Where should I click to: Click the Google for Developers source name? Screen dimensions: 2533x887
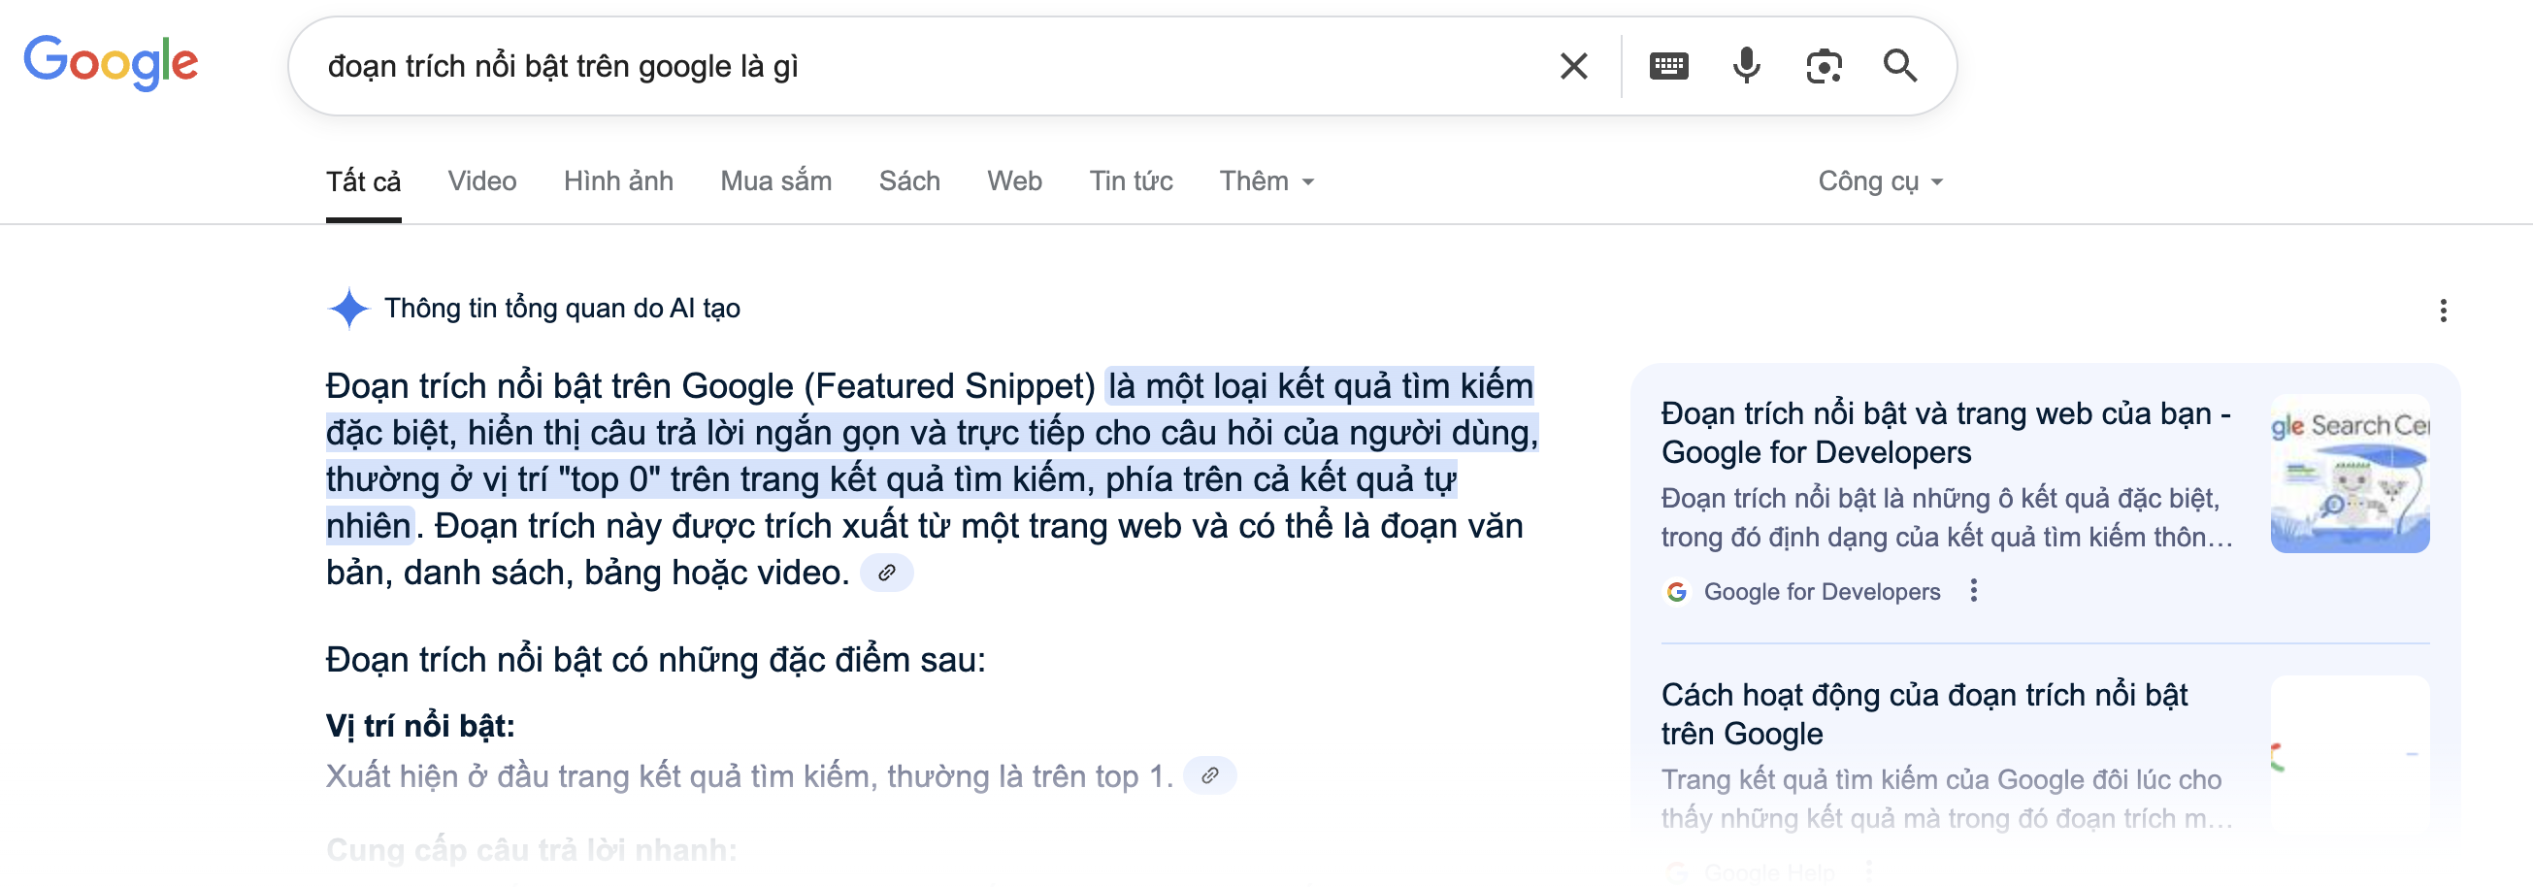[x=1821, y=592]
